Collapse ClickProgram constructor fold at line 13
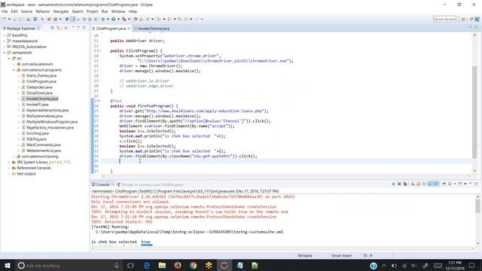 click(x=99, y=50)
